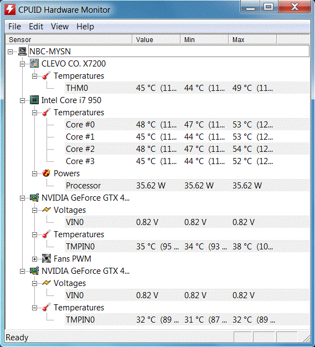
Task: Open the Help menu
Action: [x=85, y=27]
